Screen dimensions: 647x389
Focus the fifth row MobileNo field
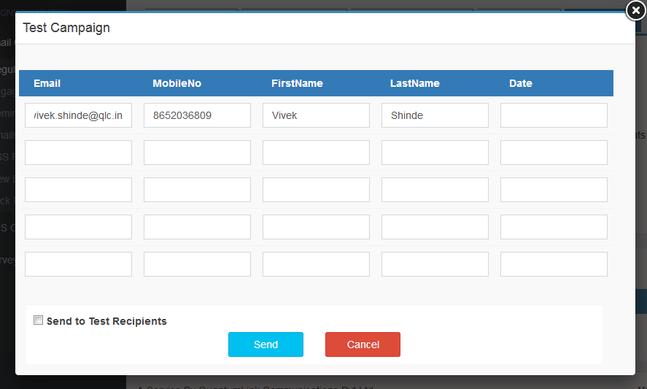pos(197,264)
